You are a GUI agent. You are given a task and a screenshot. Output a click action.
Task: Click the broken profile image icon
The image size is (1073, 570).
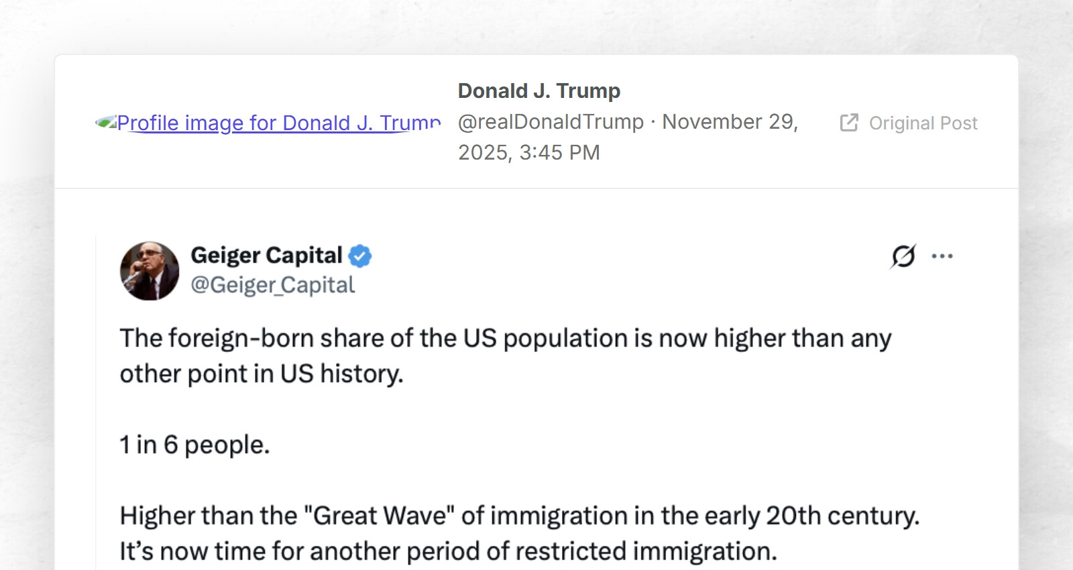(105, 123)
